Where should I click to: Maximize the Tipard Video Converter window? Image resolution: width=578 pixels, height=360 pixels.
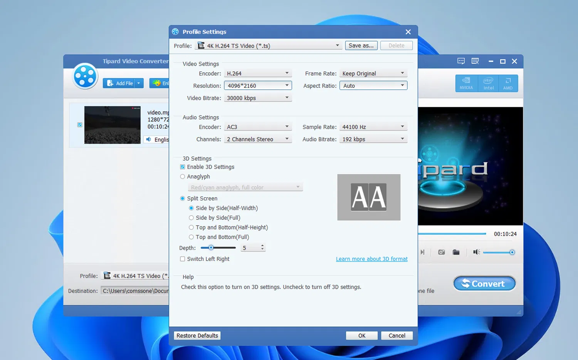[502, 61]
